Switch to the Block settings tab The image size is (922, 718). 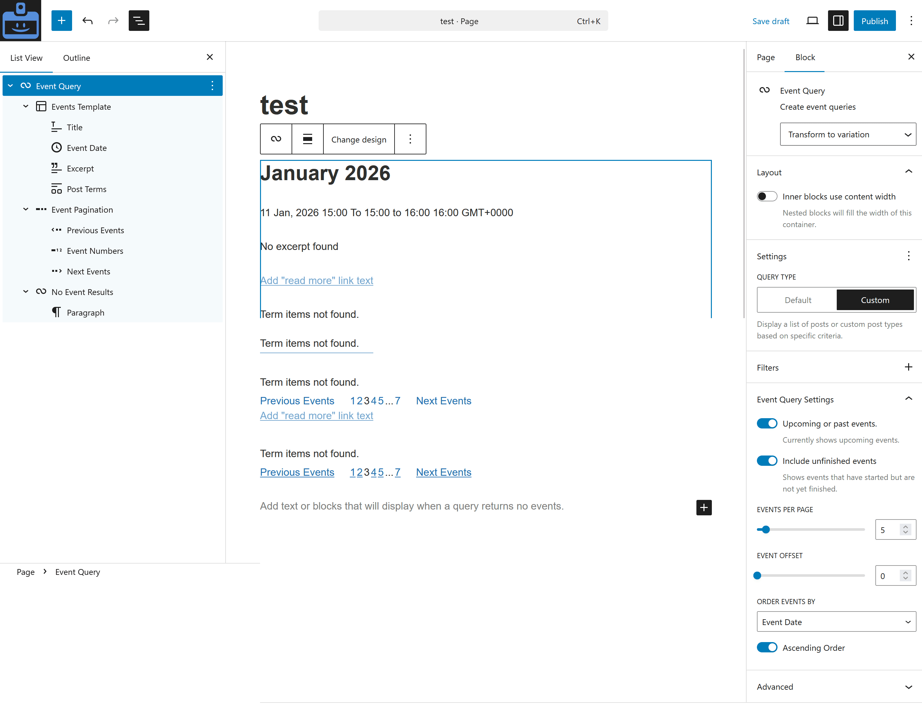click(x=805, y=57)
